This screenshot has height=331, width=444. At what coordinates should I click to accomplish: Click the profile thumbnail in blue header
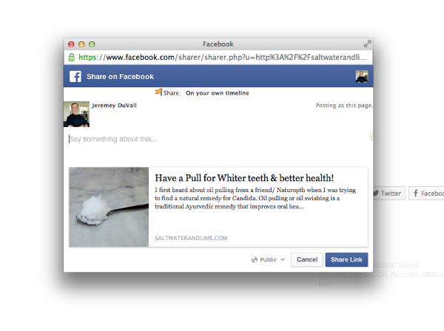[x=362, y=77]
